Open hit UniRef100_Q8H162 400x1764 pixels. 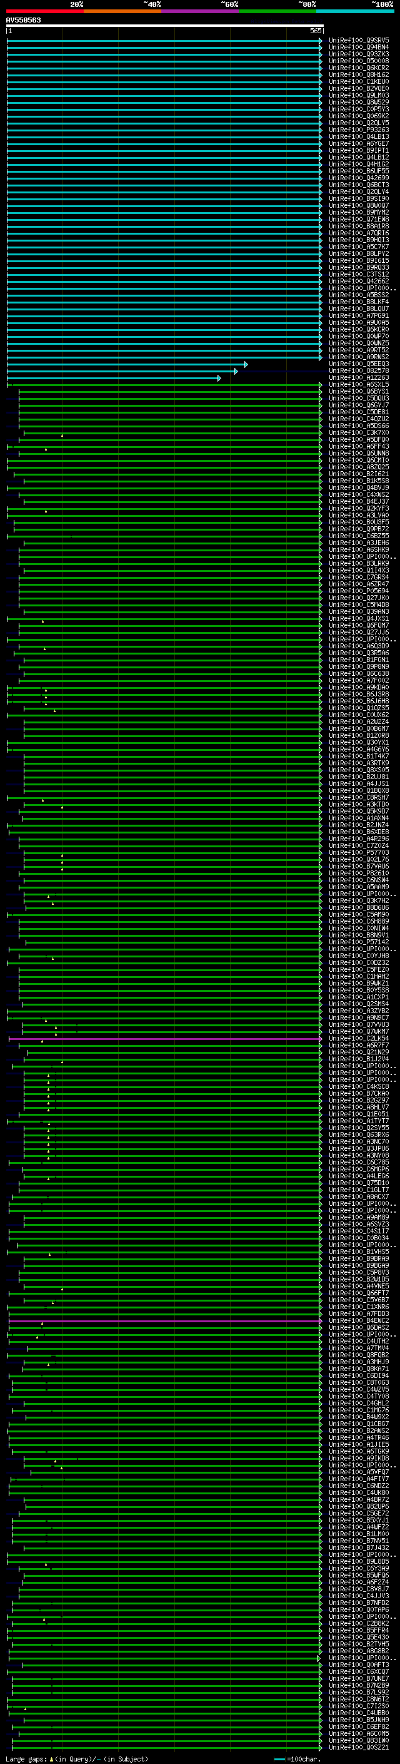(x=359, y=74)
